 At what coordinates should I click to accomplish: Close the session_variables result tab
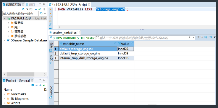(x=79, y=33)
